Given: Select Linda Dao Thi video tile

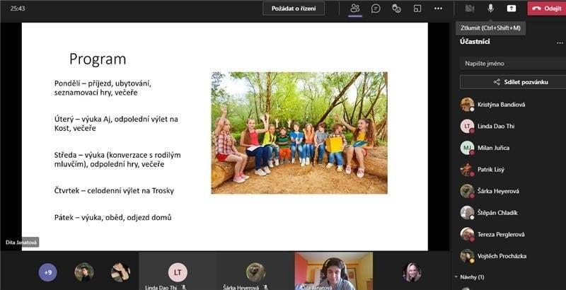Looking at the screenshot, I should 178,271.
